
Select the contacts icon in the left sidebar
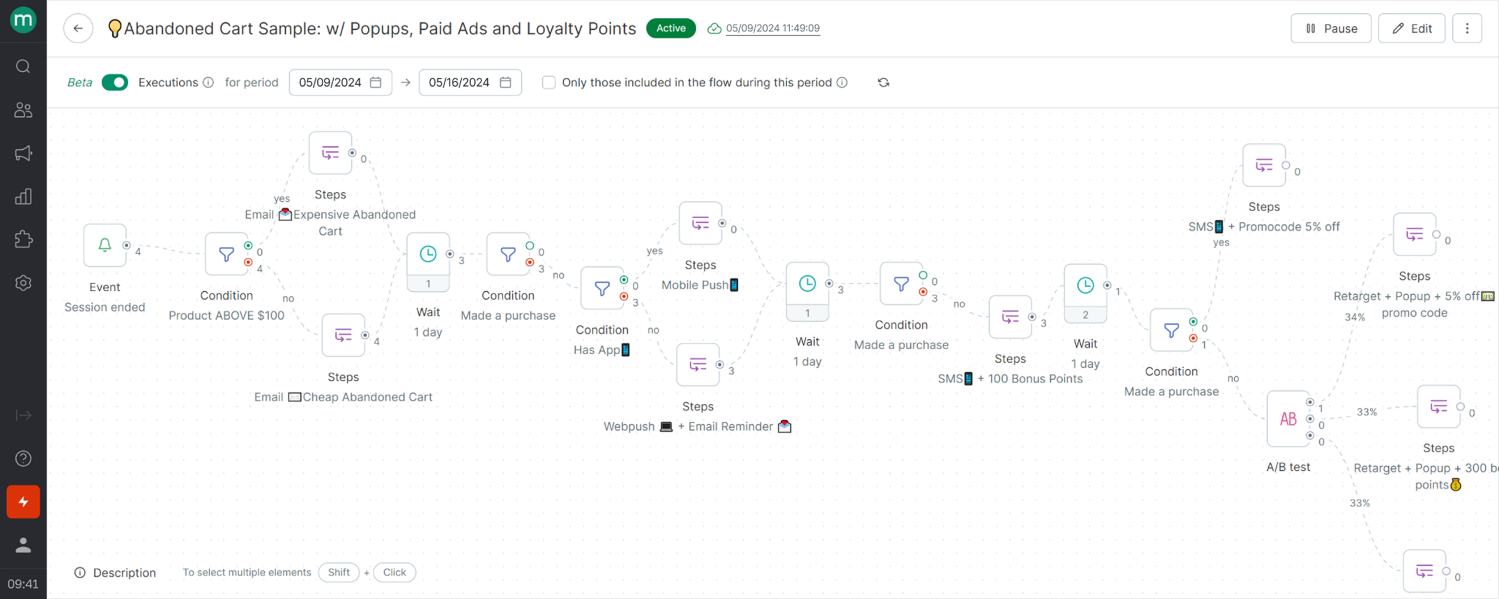point(23,109)
